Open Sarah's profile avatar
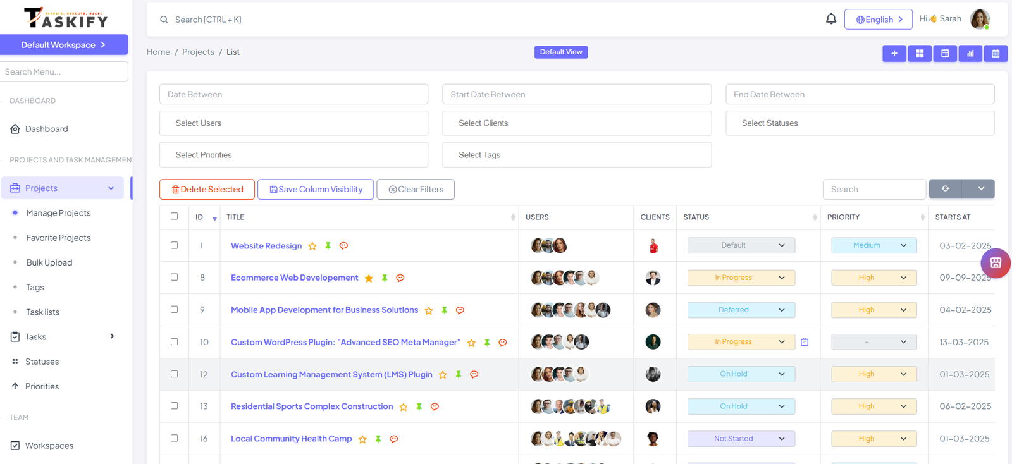This screenshot has height=464, width=1012. pos(980,19)
